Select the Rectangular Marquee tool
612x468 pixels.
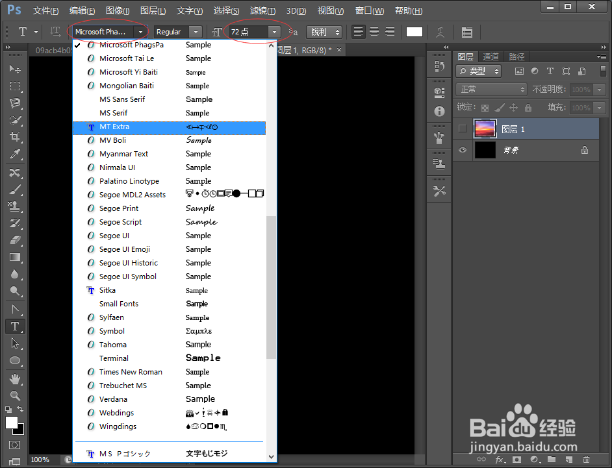point(15,86)
